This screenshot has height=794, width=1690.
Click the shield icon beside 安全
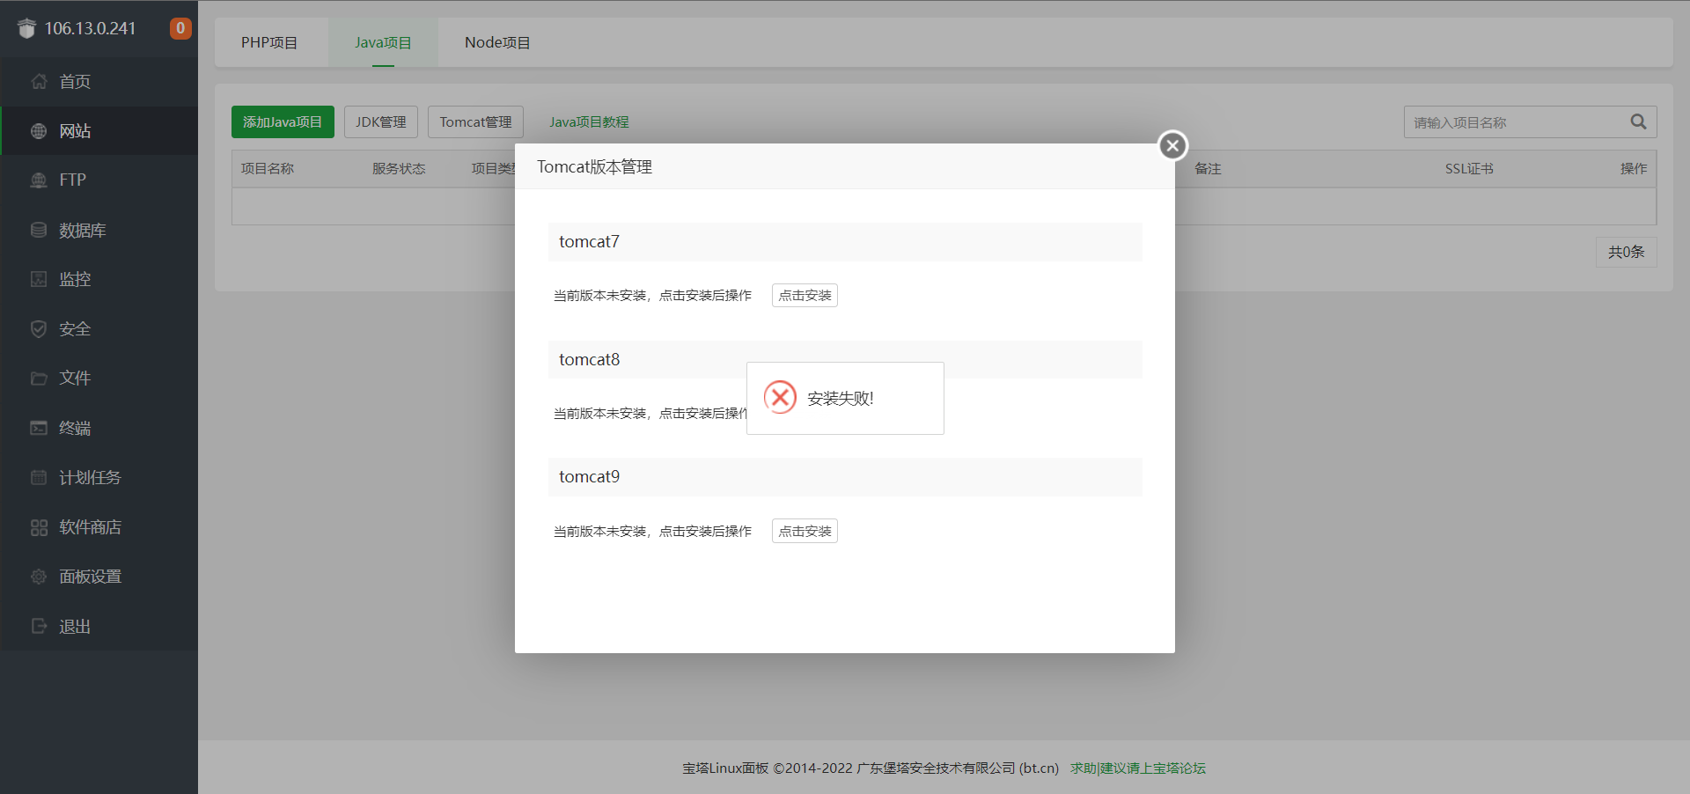pos(39,329)
